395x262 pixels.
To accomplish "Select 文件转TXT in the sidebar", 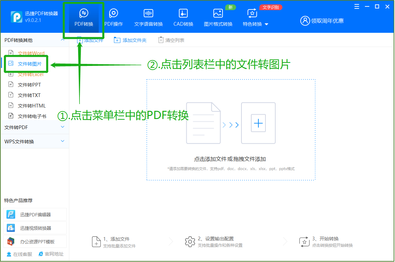I will click(29, 95).
